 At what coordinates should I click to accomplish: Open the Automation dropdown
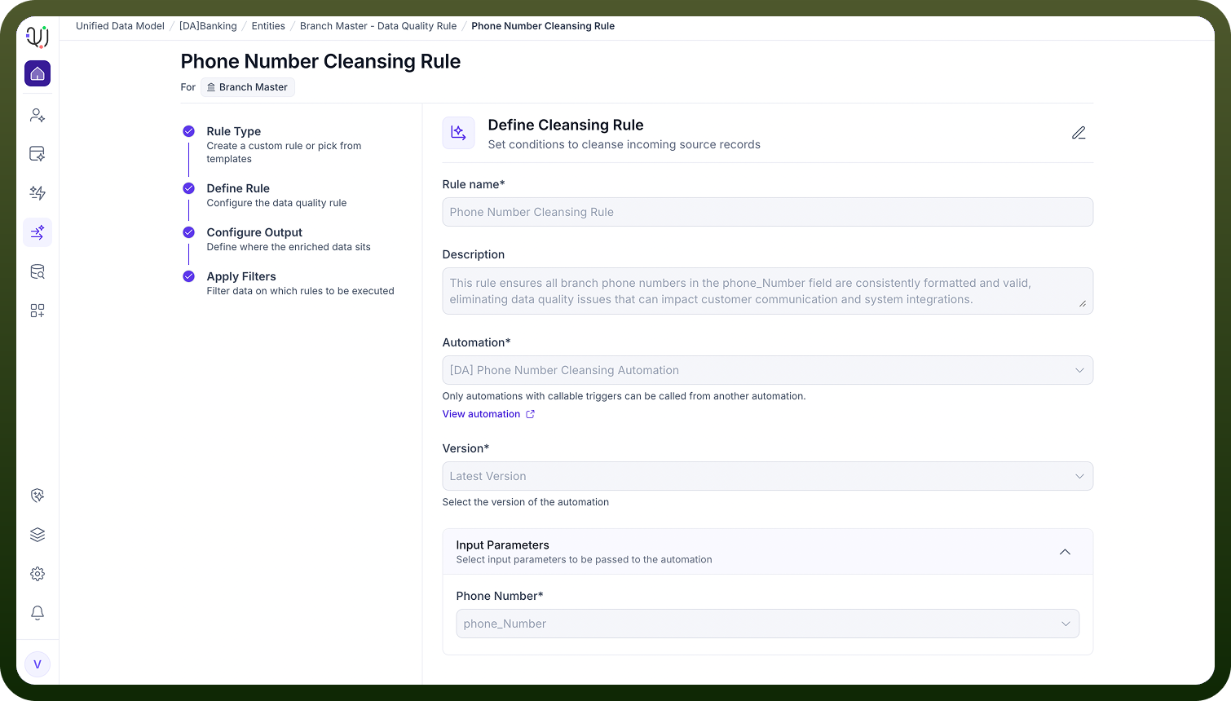tap(767, 370)
